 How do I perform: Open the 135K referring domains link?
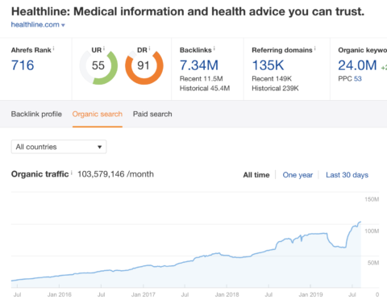pos(268,65)
